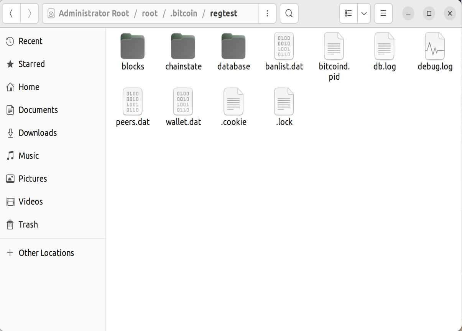
Task: Expand the view options dropdown arrow
Action: point(364,14)
